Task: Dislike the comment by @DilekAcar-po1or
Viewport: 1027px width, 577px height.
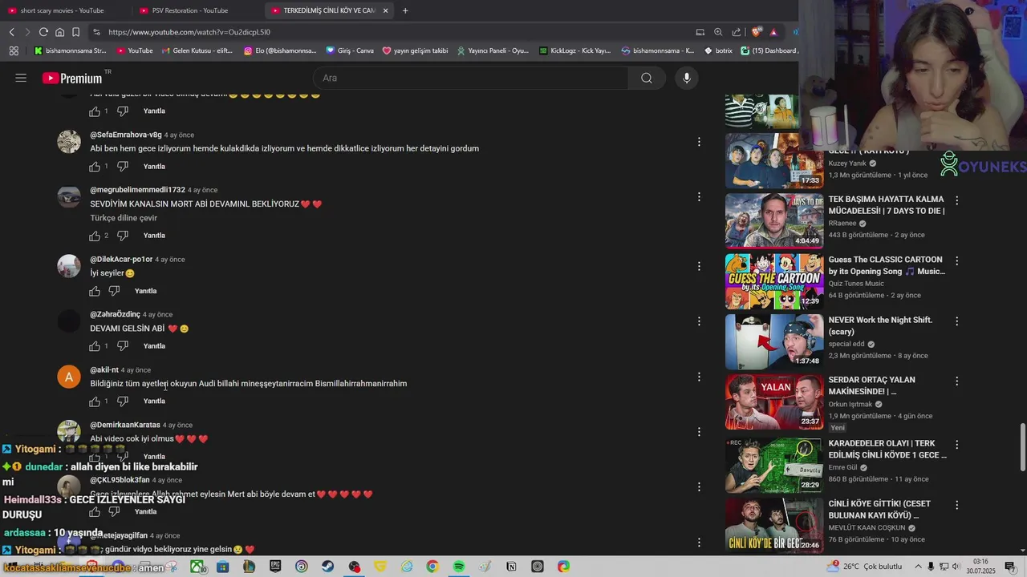Action: 114,291
